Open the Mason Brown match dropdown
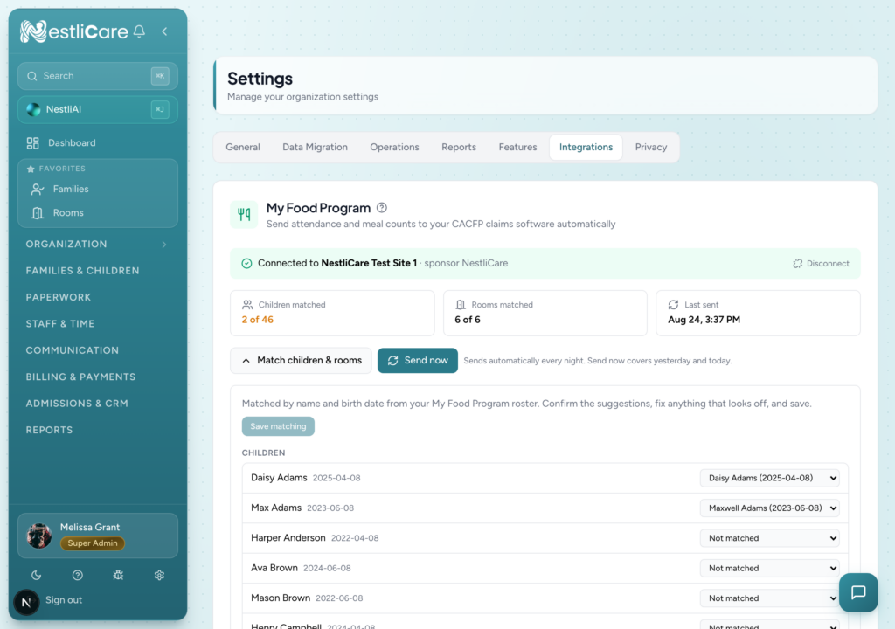The image size is (895, 629). coord(769,598)
